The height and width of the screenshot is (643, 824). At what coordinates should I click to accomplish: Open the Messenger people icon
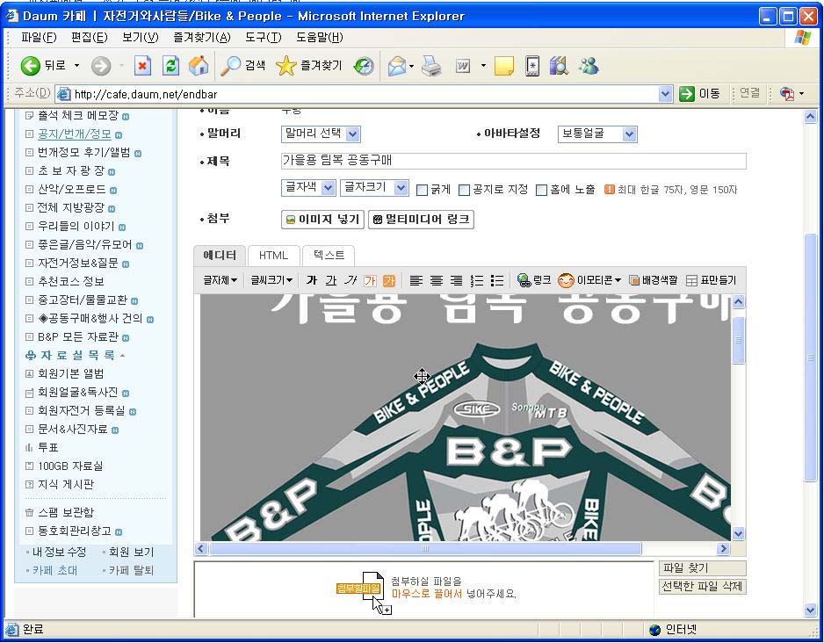[589, 66]
